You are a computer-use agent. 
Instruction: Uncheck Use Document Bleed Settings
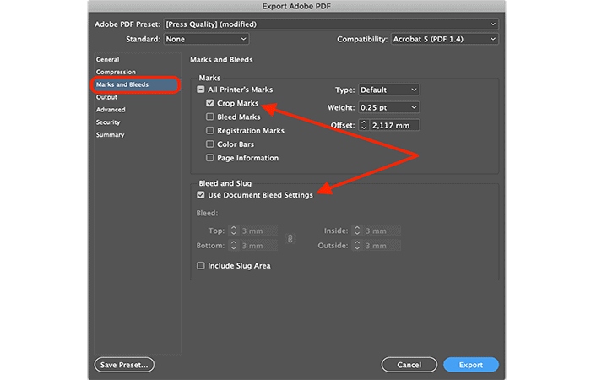click(201, 195)
